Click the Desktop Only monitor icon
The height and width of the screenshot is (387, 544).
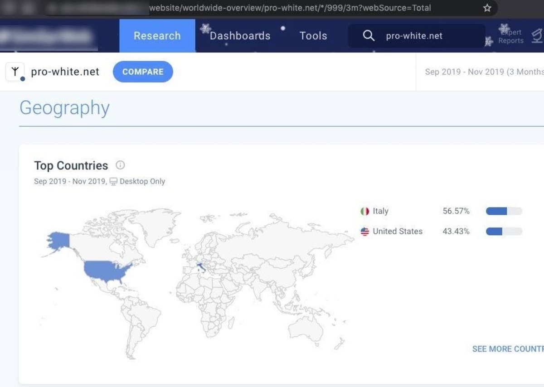113,181
